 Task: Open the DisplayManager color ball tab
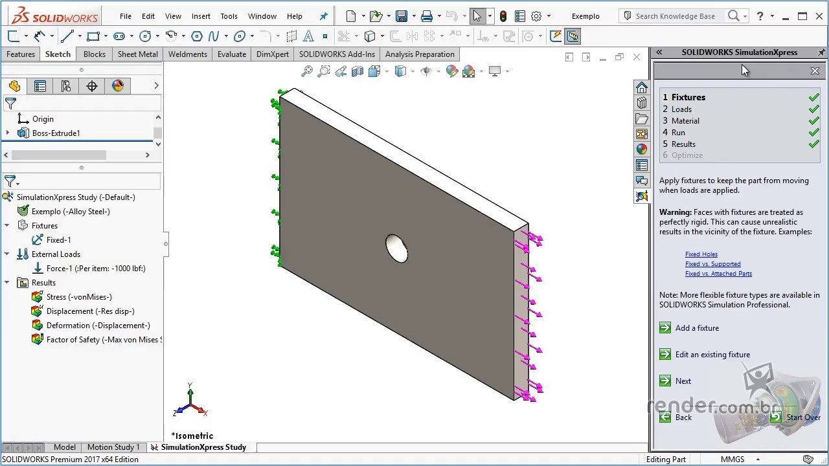118,85
